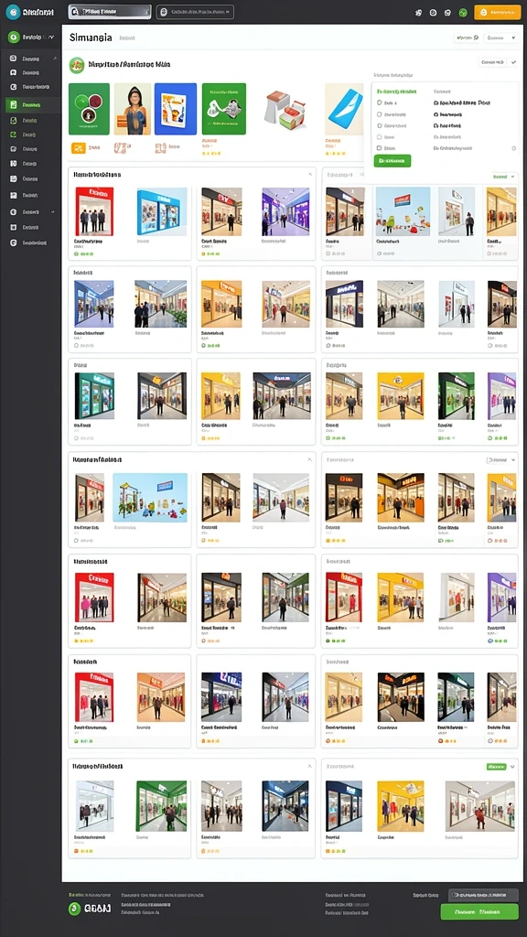Select the first sidebar item with the arrow

(x=32, y=59)
